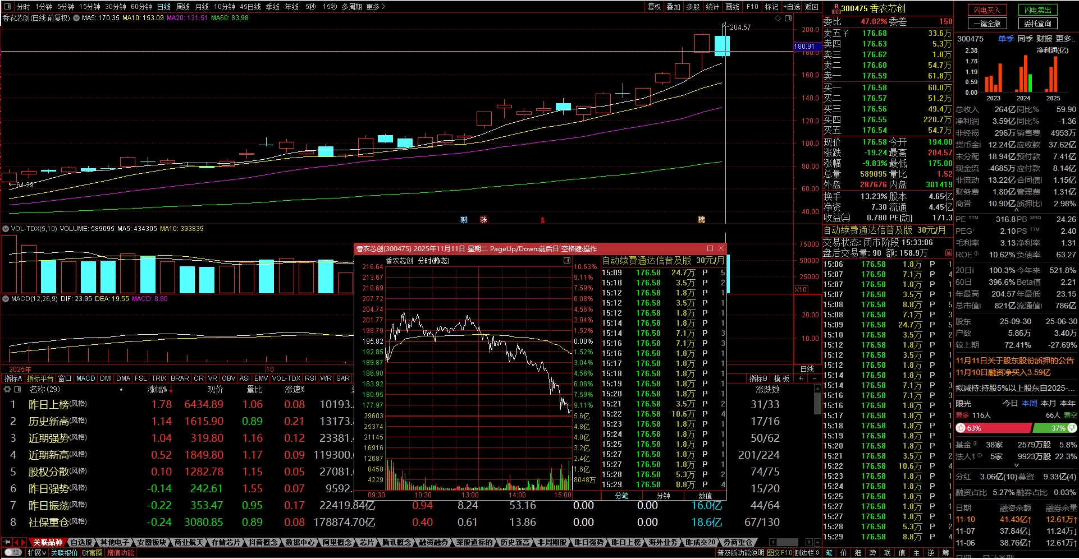This screenshot has width=1079, height=559.
Task: Click the diamond marker icon on the K-line chart
Action: point(778,18)
